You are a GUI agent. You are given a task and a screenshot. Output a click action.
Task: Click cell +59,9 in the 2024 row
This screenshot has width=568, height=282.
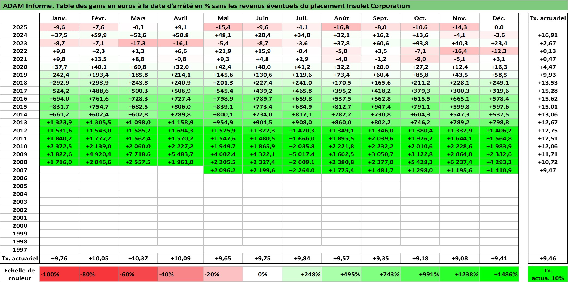point(99,35)
